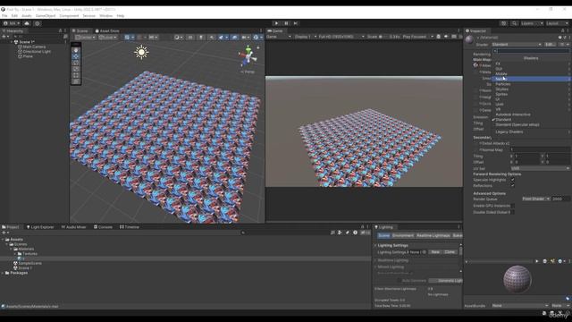Select the Transform tool in Scene overlay
The height and width of the screenshot is (322, 572).
(x=76, y=81)
